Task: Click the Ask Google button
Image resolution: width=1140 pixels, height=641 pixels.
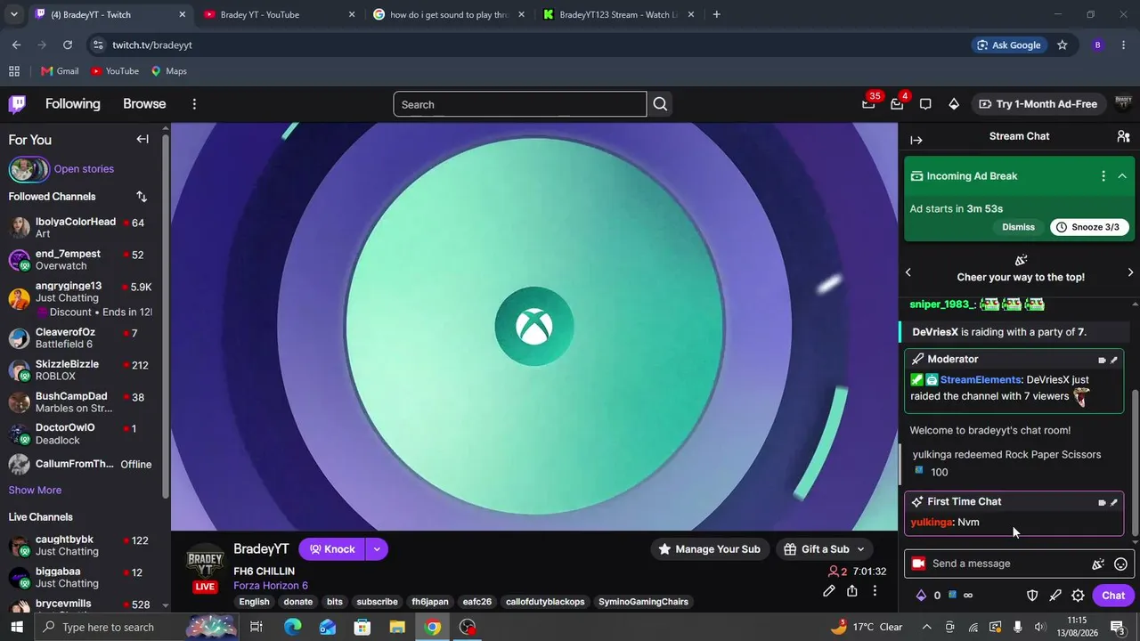Action: [x=1009, y=45]
